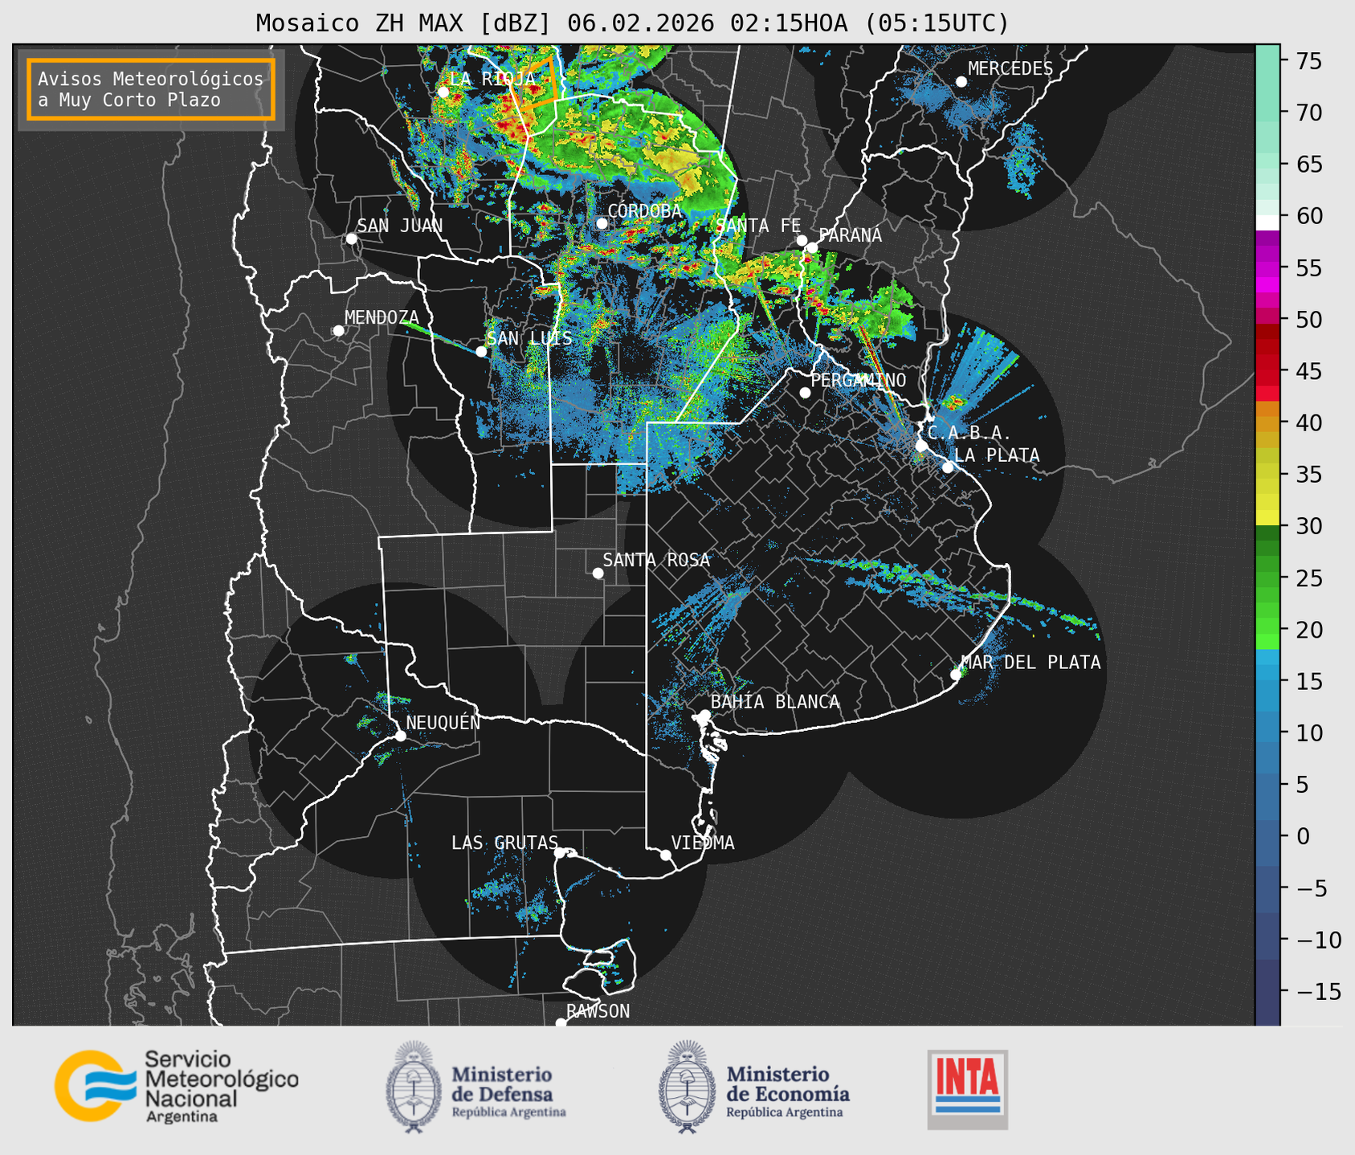
Task: Click the SANTA ROSA city marker dot
Action: pos(598,573)
